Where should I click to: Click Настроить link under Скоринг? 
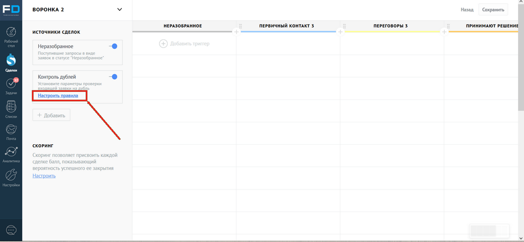pyautogui.click(x=44, y=176)
